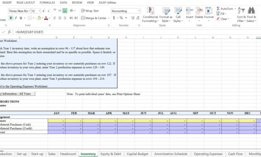Open number format Accounting dropdown
The height and width of the screenshot is (157, 261).
coord(139,11)
